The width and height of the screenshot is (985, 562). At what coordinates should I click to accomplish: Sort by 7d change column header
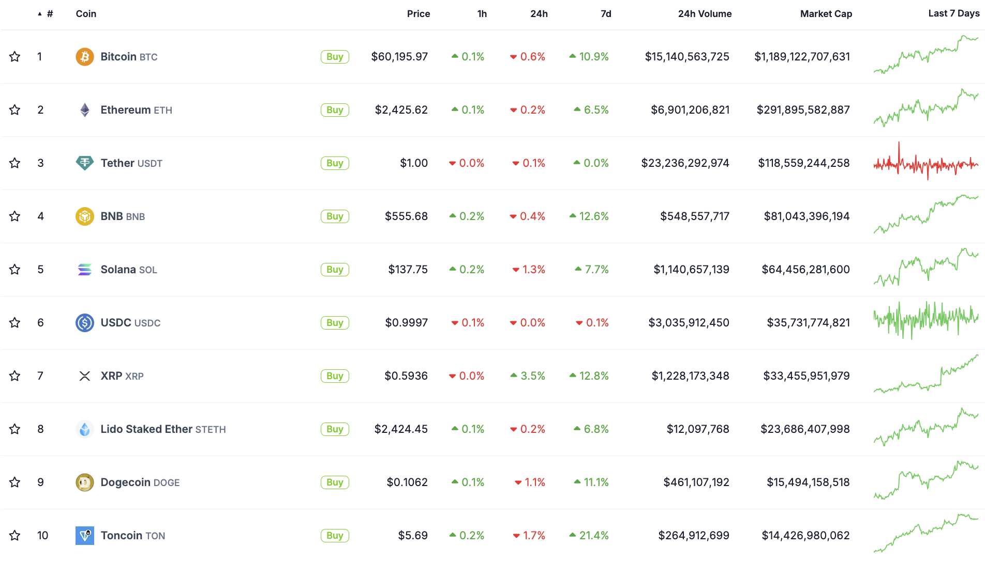[606, 14]
